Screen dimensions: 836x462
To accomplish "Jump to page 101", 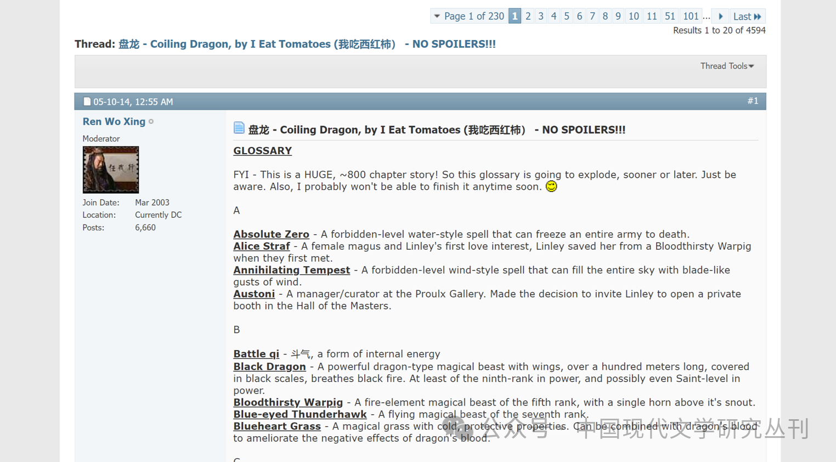I will click(691, 16).
